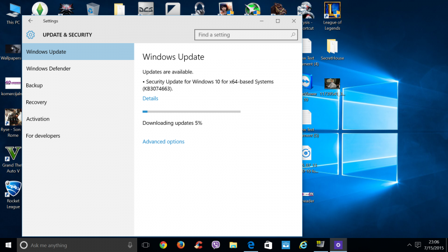Select the Wallpapers desktop folder
Viewport: 448px width, 252px height.
11,52
